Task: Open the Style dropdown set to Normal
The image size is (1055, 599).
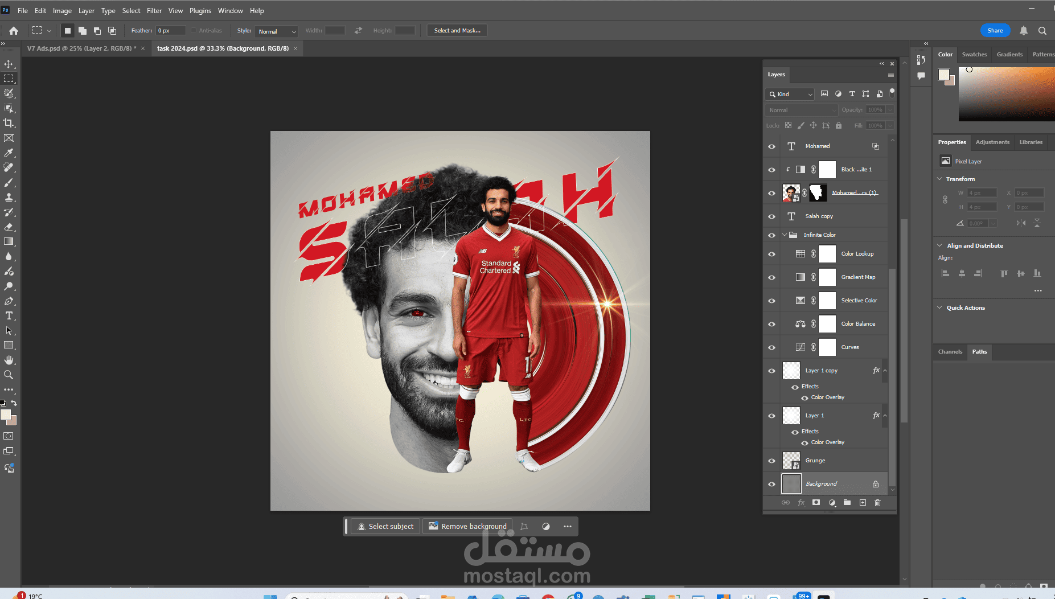Action: (x=276, y=31)
